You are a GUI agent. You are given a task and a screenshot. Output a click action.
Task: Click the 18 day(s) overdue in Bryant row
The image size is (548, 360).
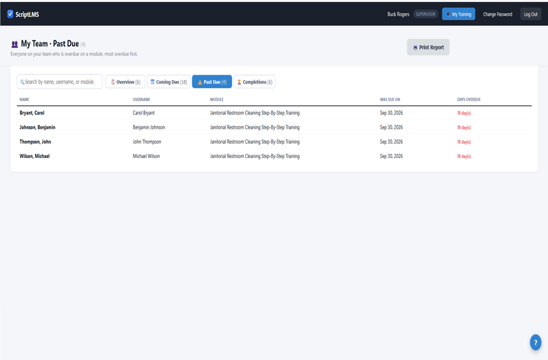(464, 113)
